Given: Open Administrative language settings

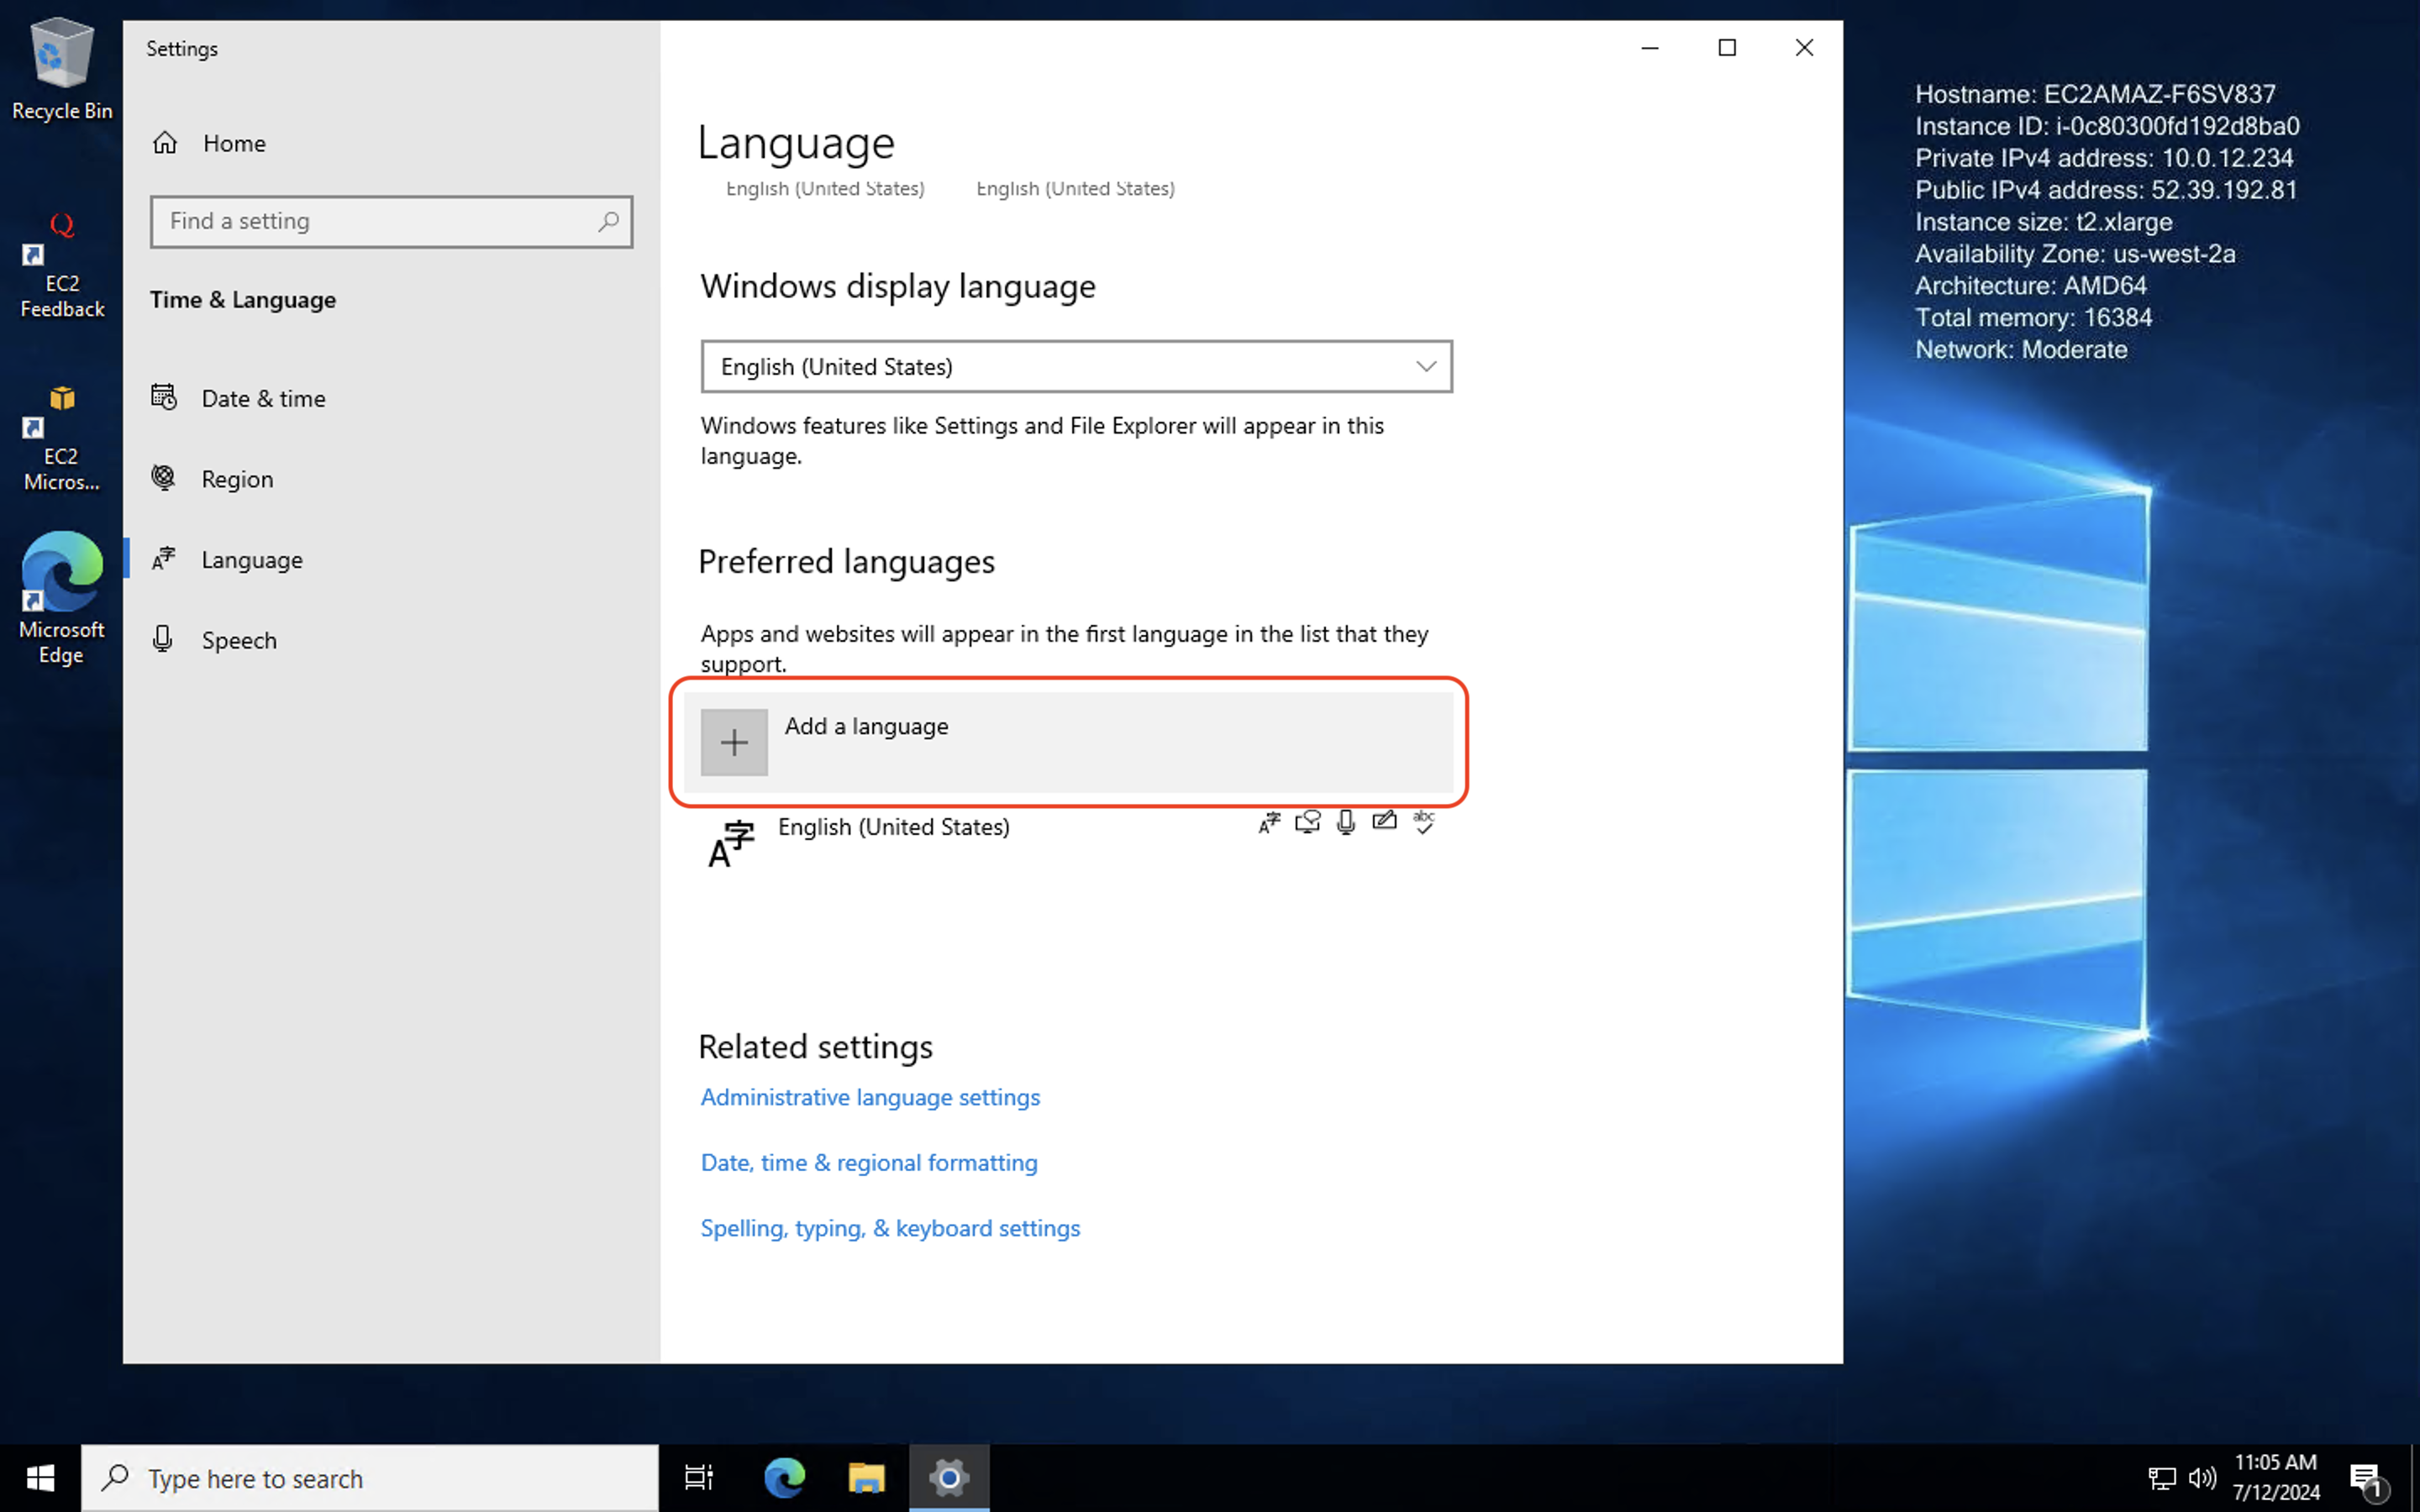Looking at the screenshot, I should [x=869, y=1097].
